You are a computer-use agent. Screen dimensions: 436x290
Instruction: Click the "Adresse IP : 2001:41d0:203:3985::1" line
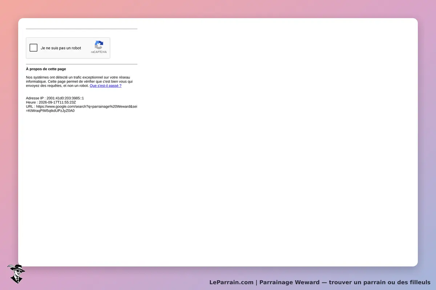click(55, 98)
